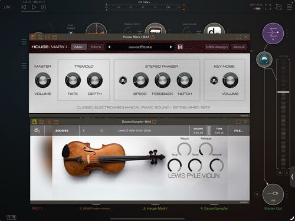Open the hamburger menu at top right
Viewport: 295px width, 221px height.
point(290,7)
